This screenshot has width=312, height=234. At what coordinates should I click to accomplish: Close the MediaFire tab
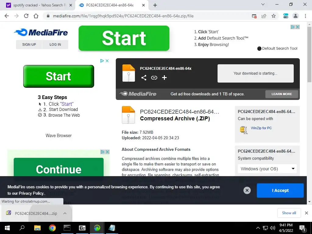pos(144,5)
